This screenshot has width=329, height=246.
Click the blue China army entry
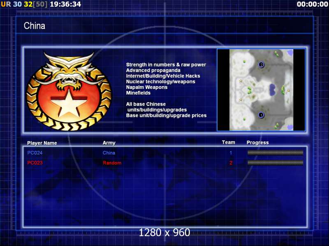[109, 153]
